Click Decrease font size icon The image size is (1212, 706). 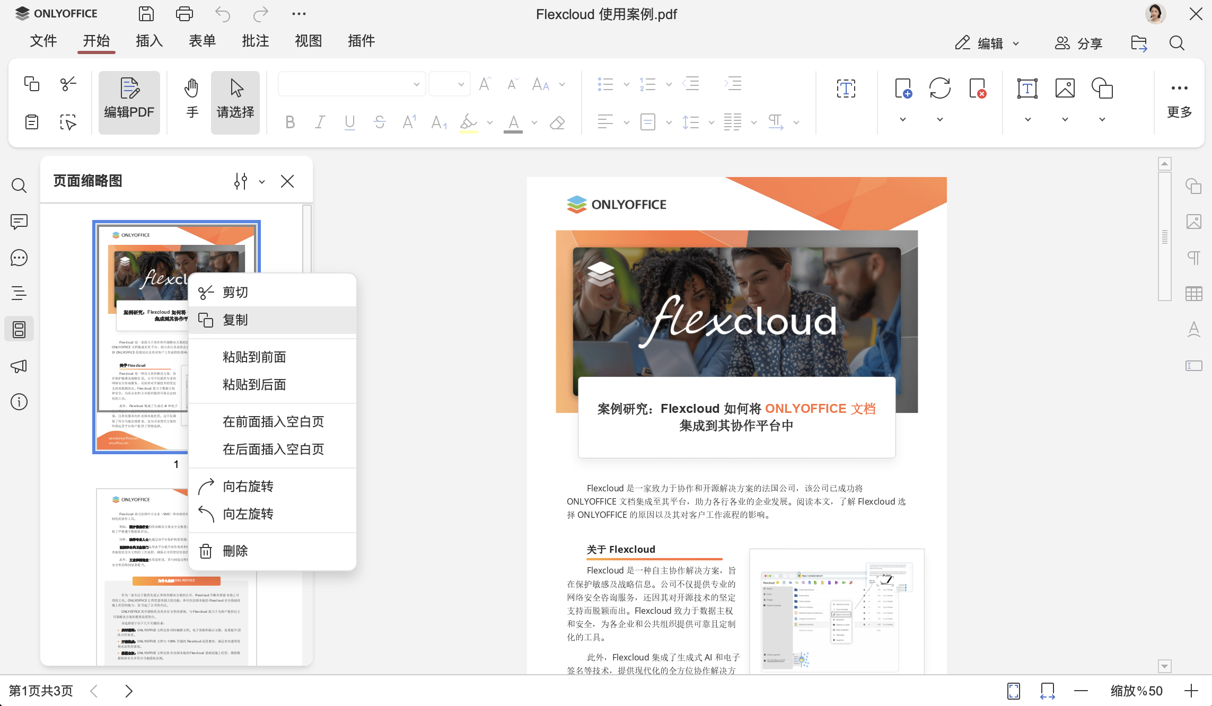click(x=512, y=84)
